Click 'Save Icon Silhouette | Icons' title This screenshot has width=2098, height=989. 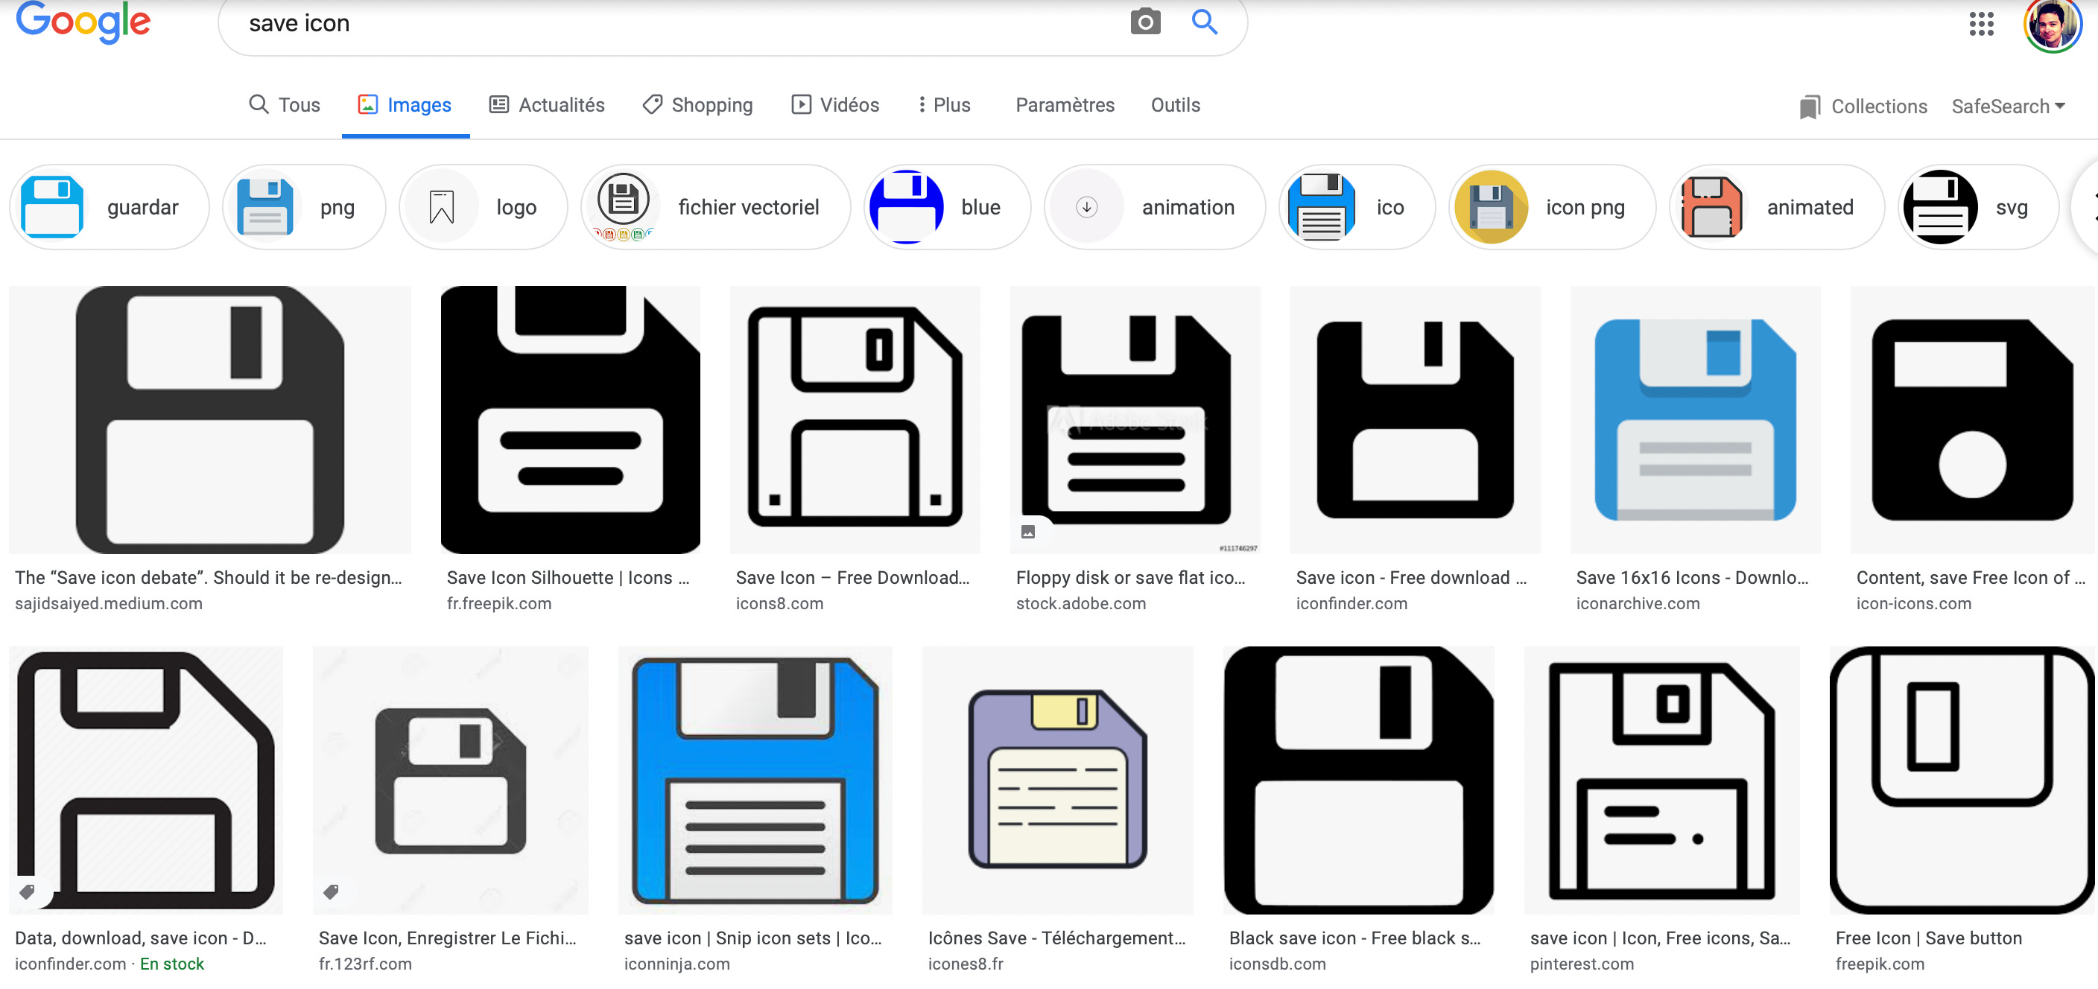click(568, 577)
